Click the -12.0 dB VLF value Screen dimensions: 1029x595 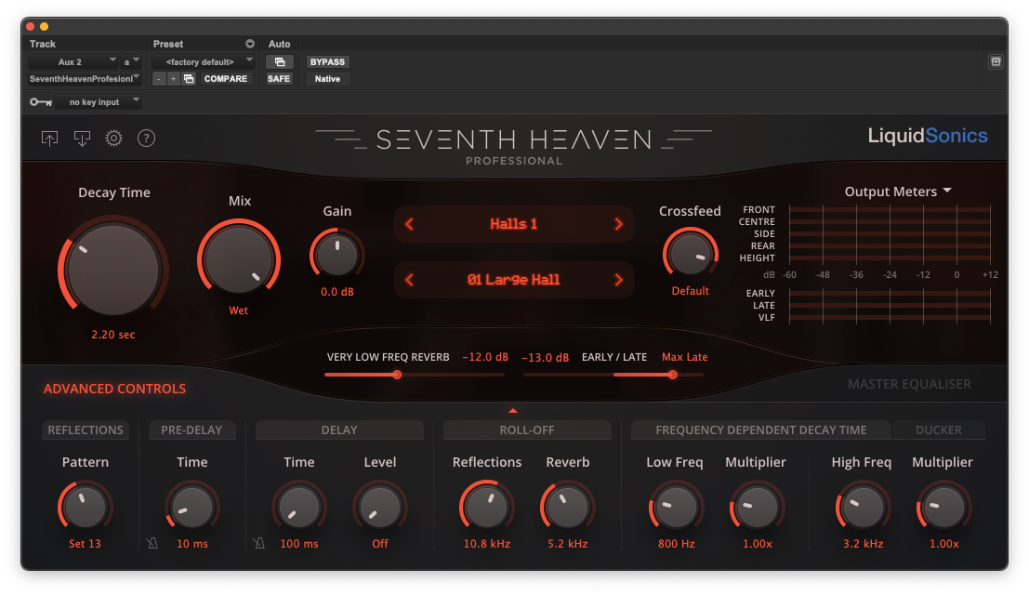coord(485,357)
